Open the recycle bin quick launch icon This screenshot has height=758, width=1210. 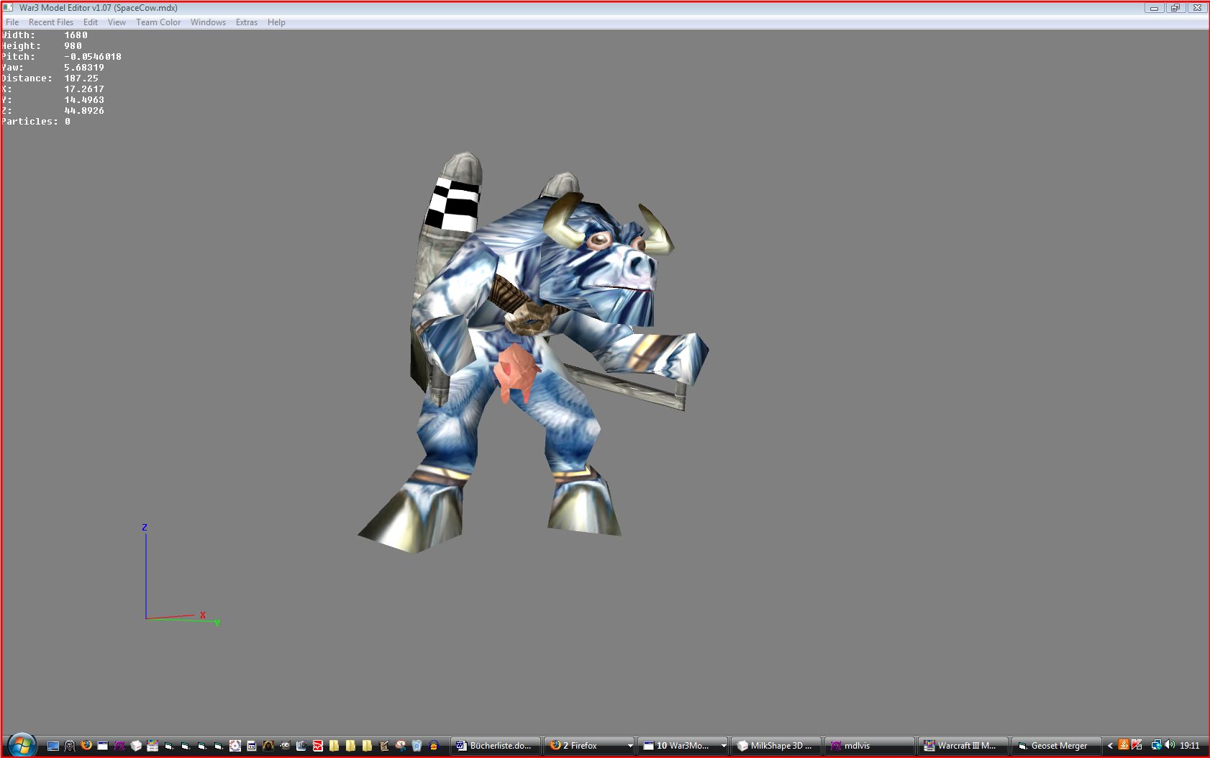coord(417,746)
